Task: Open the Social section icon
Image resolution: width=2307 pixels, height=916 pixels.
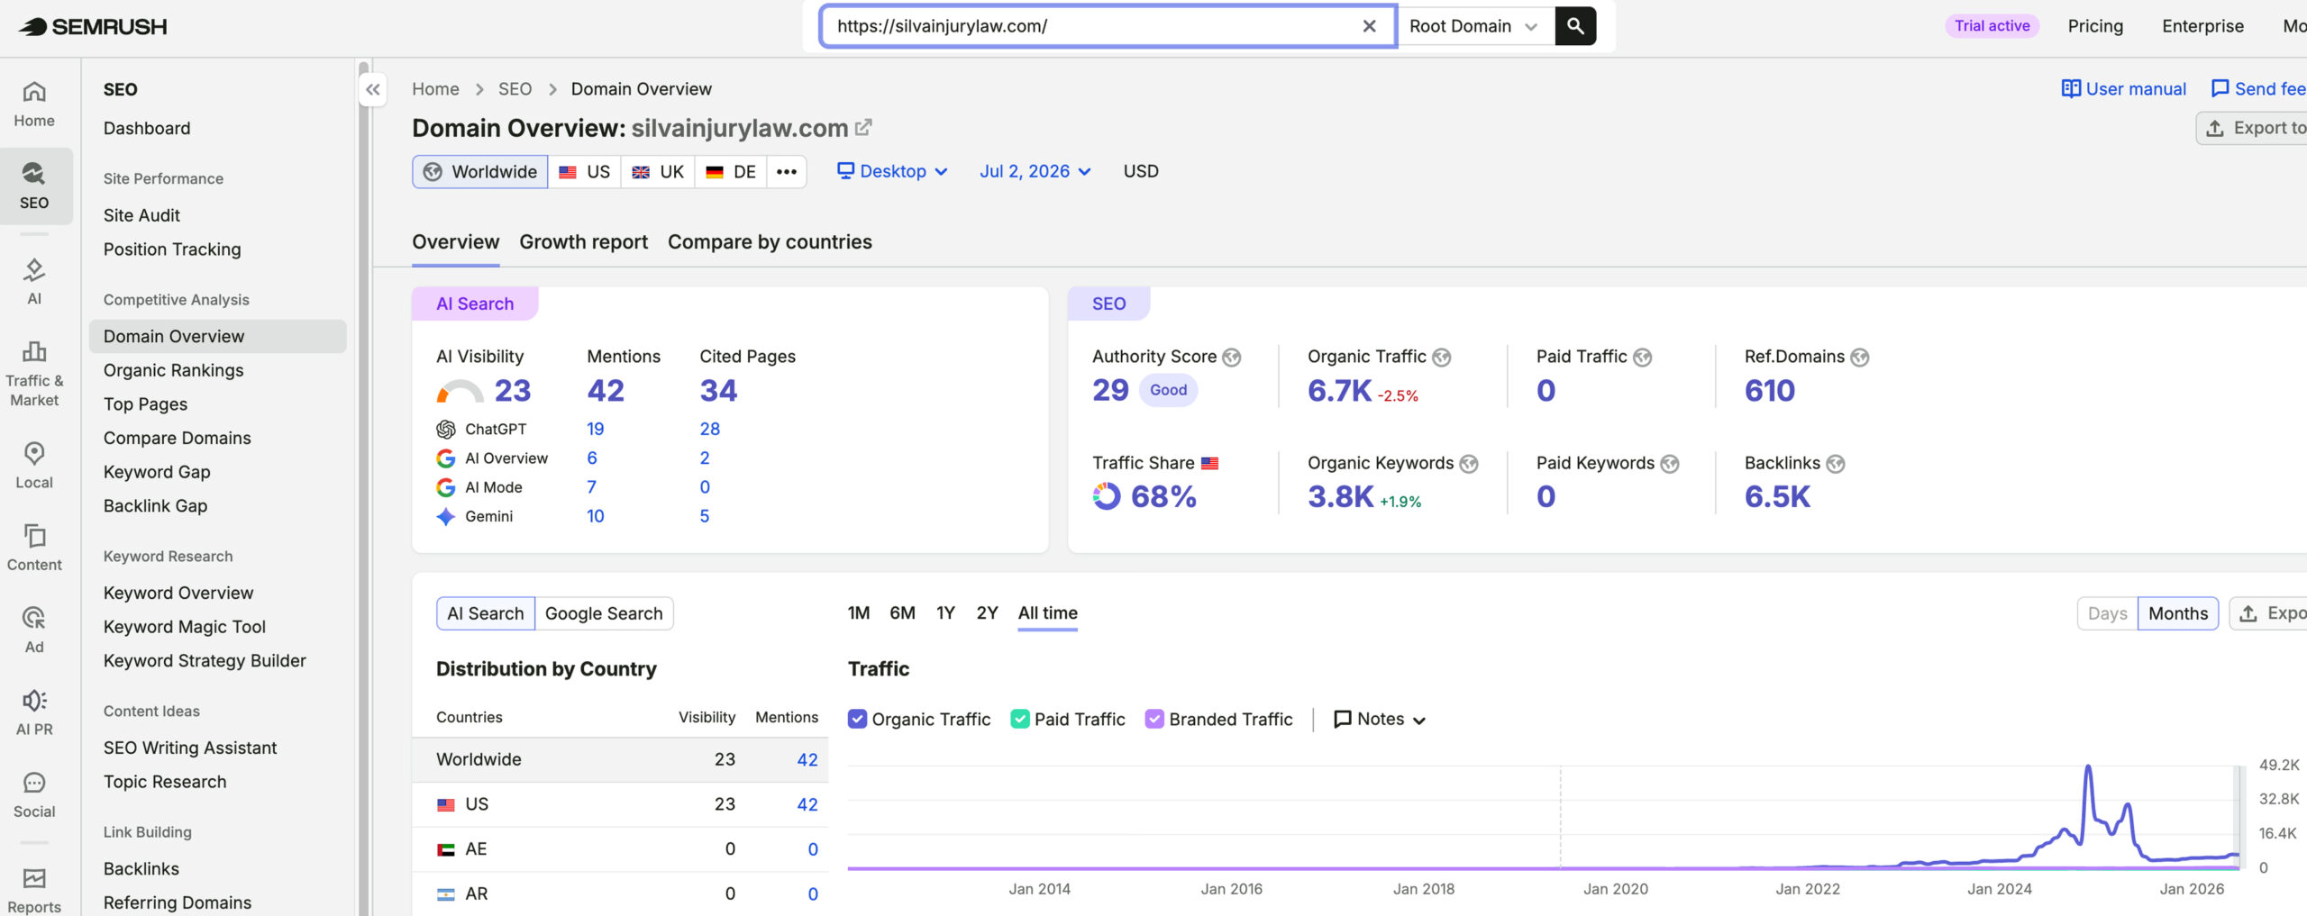Action: click(34, 795)
